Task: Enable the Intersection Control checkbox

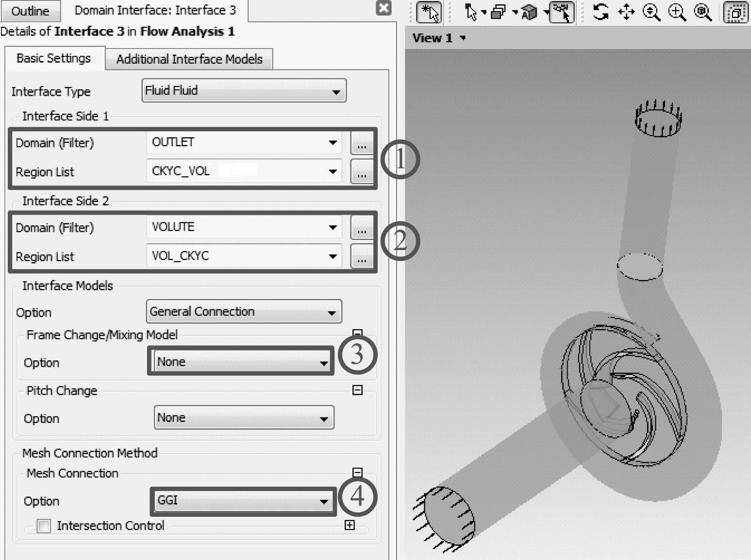Action: pos(44,526)
